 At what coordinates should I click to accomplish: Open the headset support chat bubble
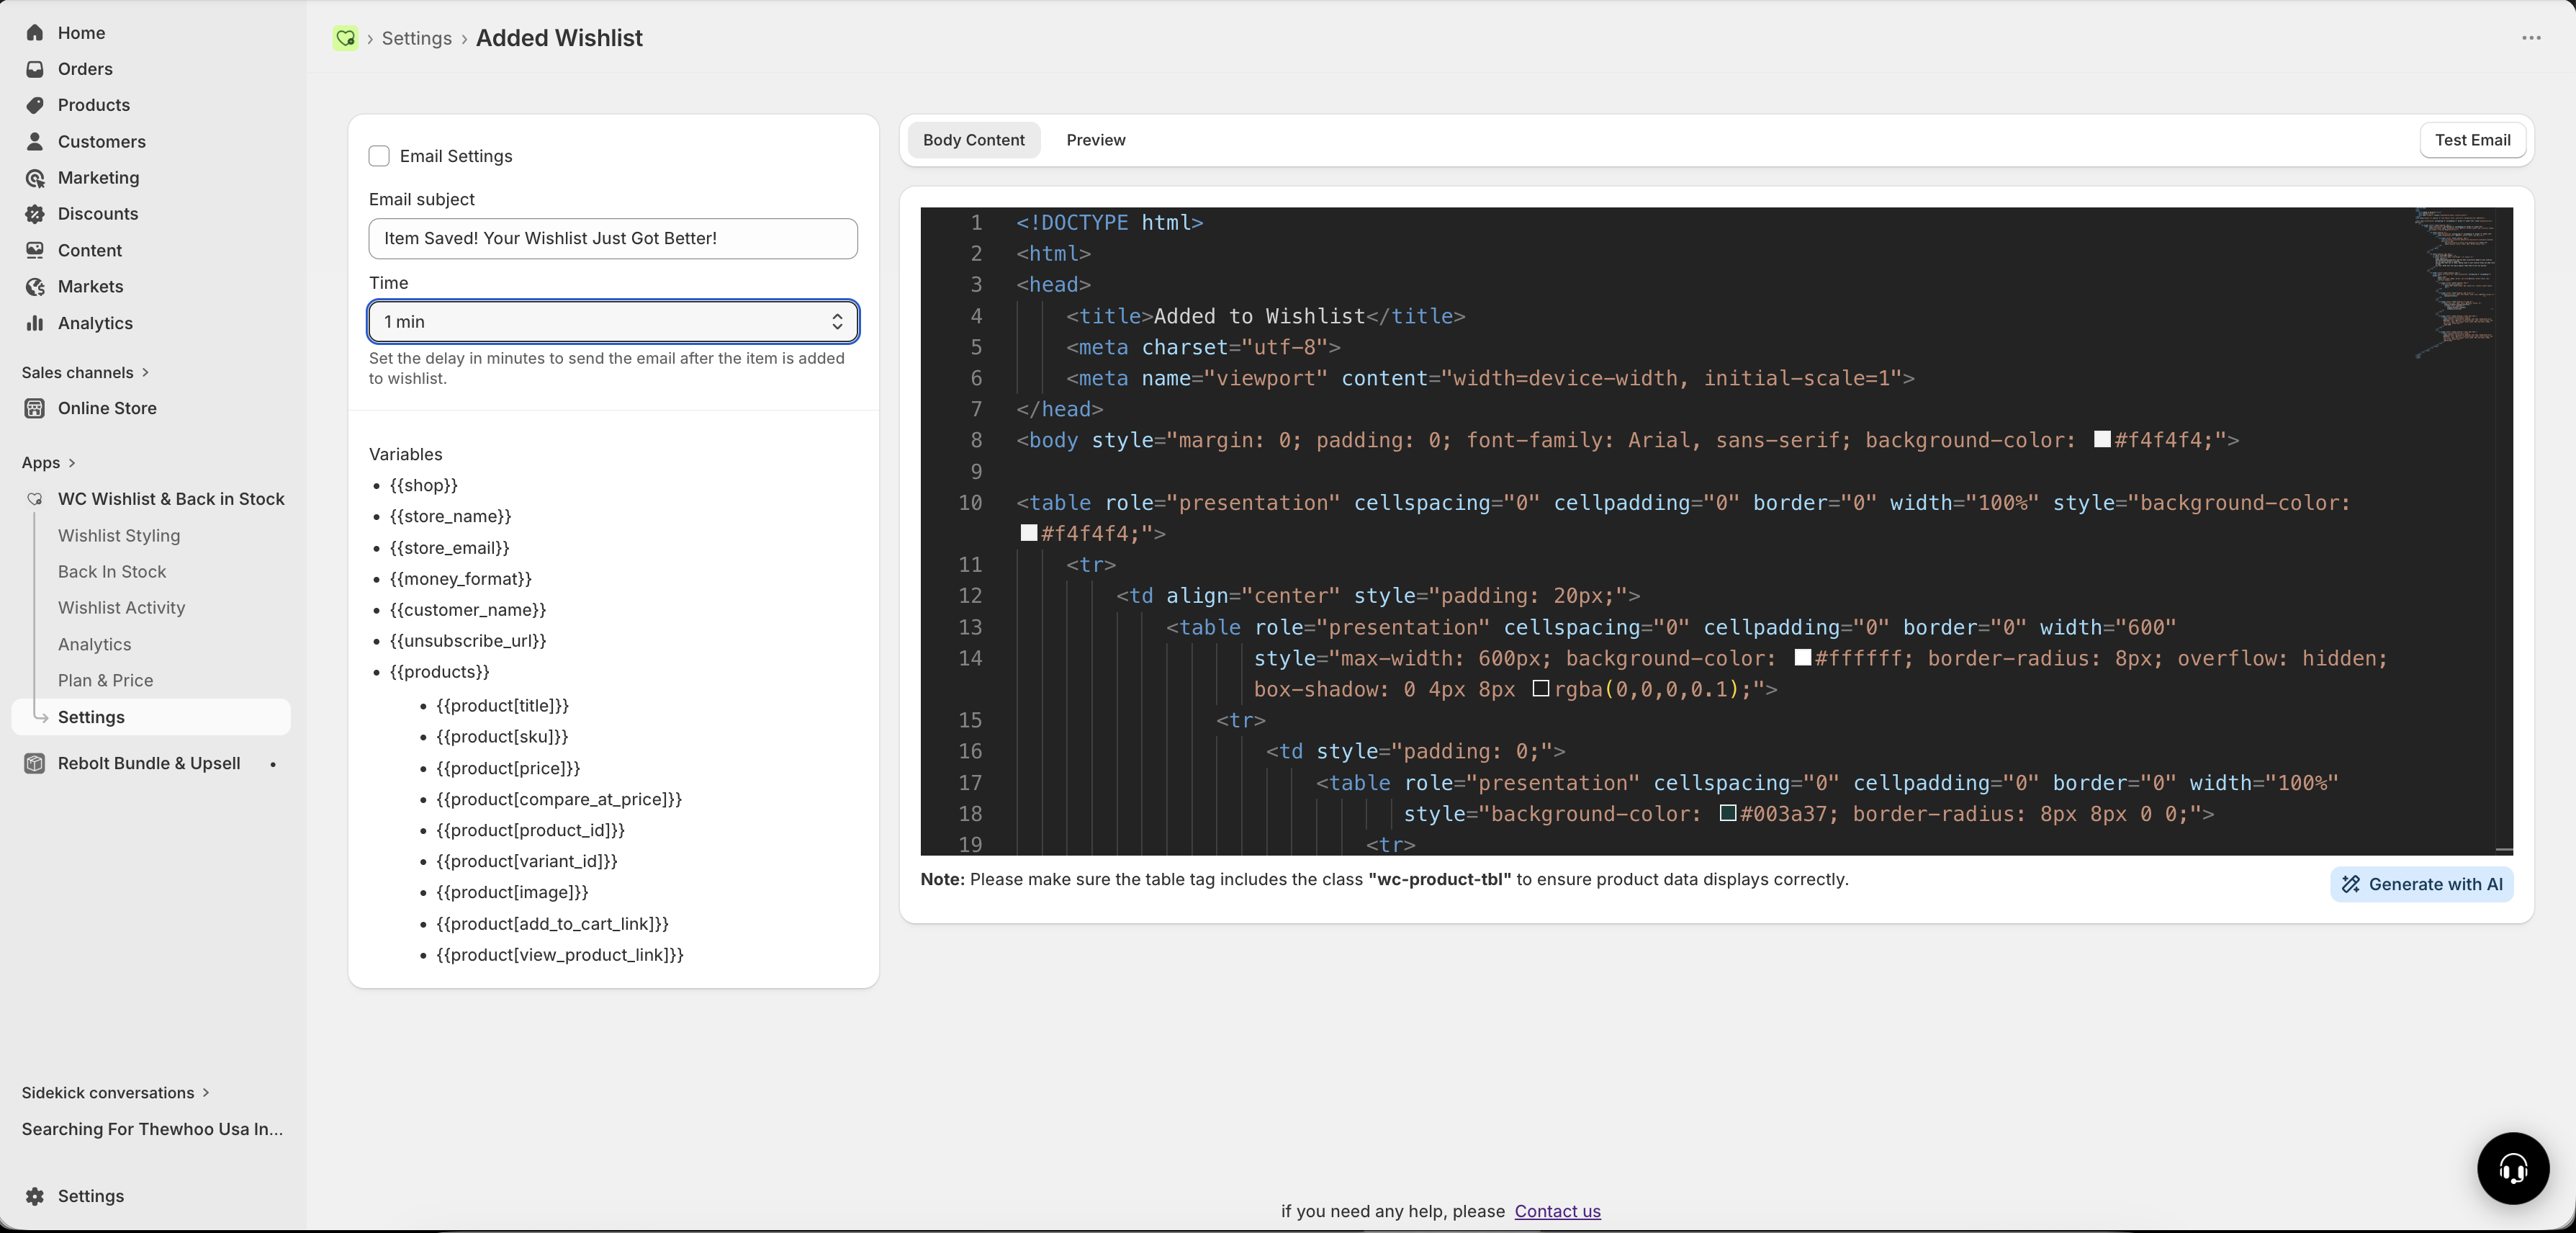click(x=2512, y=1168)
